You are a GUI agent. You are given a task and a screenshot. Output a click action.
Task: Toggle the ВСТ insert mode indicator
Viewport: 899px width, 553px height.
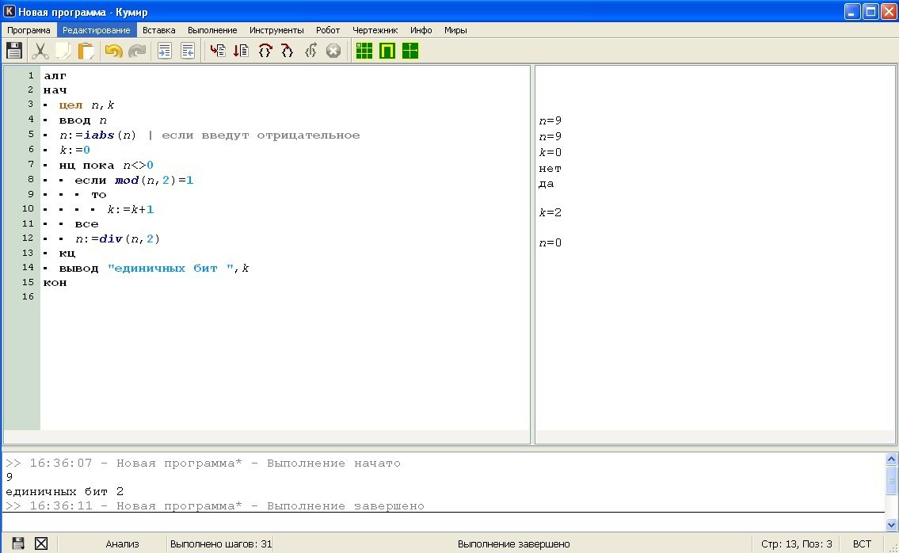coord(862,543)
